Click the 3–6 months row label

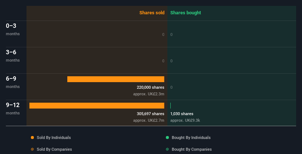tap(13, 56)
